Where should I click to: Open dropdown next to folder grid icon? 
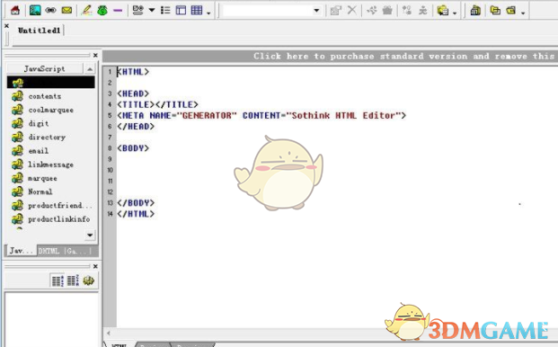pos(455,13)
